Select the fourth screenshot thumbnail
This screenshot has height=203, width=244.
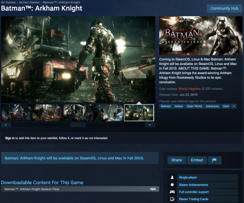[109, 113]
